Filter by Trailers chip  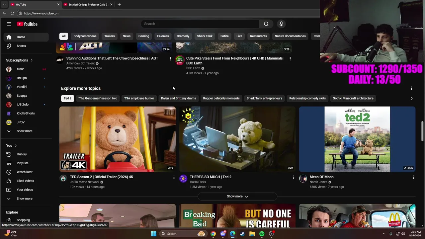click(x=110, y=36)
